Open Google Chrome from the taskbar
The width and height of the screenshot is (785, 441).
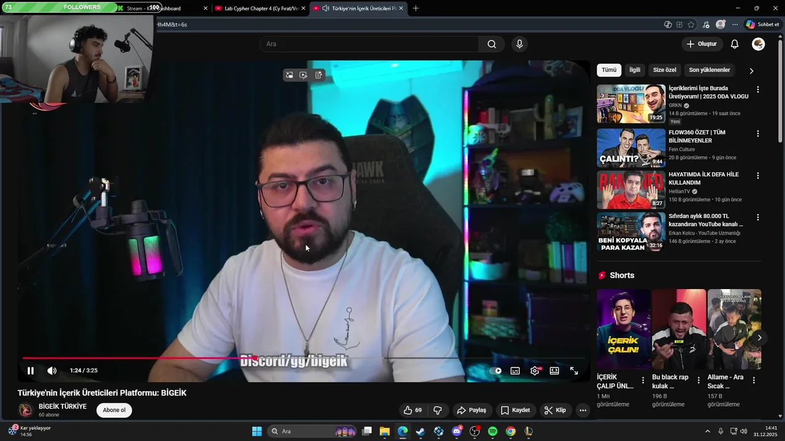pyautogui.click(x=510, y=431)
